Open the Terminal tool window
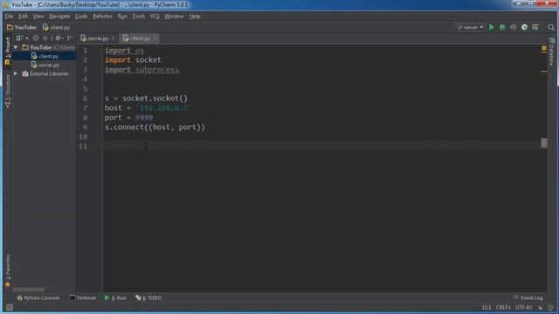This screenshot has height=314, width=559. [x=82, y=297]
